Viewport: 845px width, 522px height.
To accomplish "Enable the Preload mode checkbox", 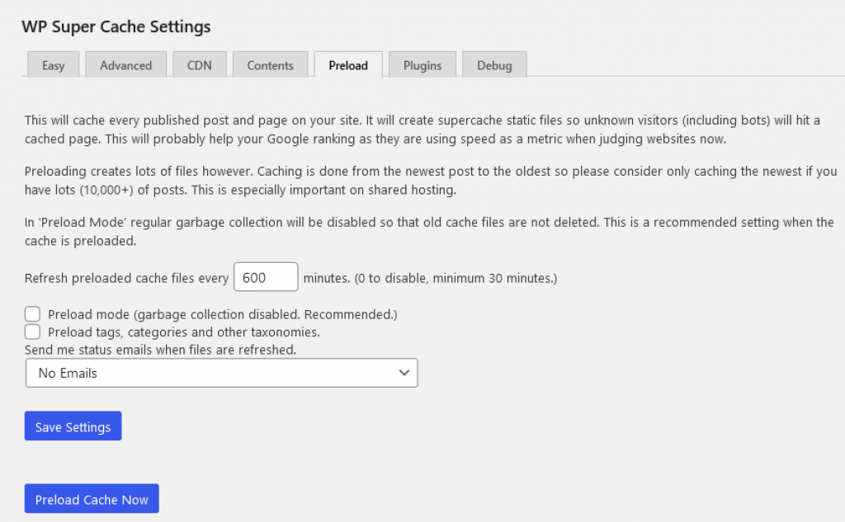I will [32, 314].
